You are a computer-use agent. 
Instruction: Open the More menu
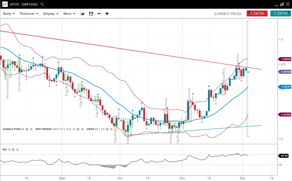[x=69, y=14]
